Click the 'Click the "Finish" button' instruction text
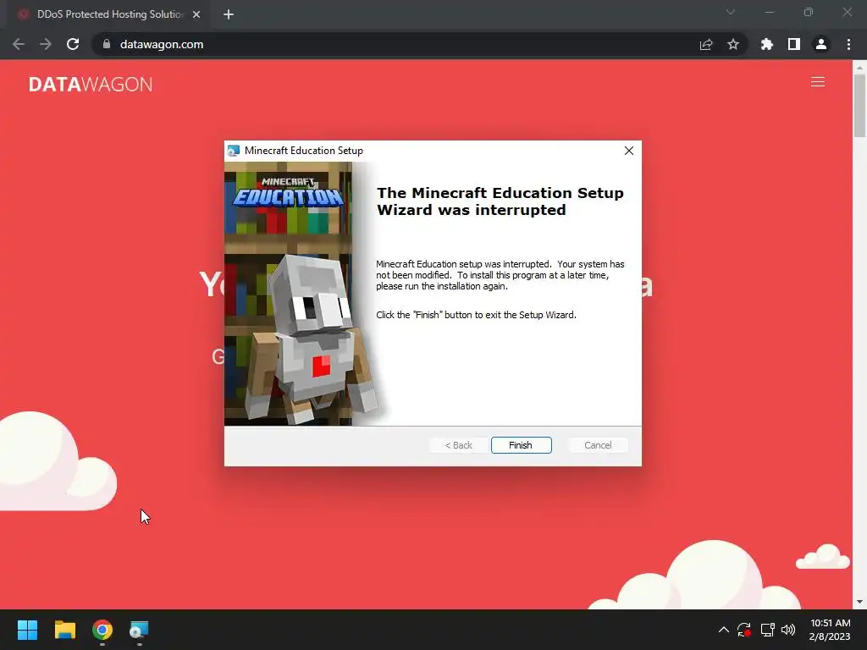Screen dimensions: 867x650 [476, 315]
